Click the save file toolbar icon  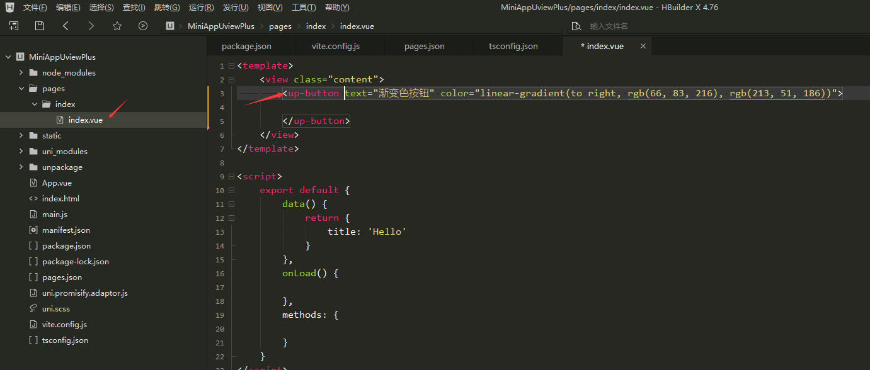tap(40, 26)
